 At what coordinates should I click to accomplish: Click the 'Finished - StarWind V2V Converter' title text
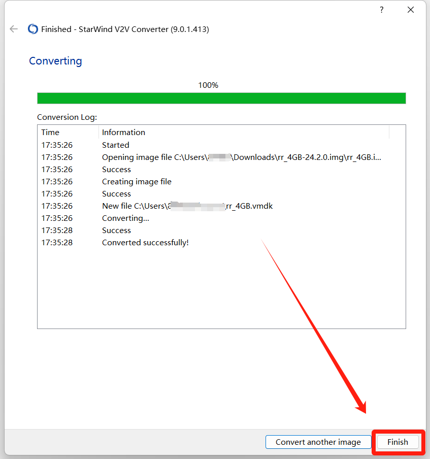pyautogui.click(x=125, y=29)
